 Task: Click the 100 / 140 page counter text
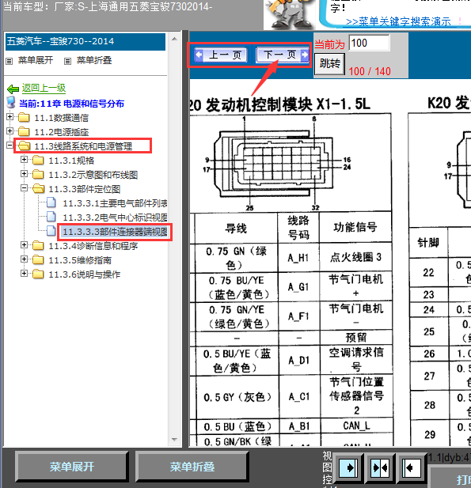pyautogui.click(x=370, y=71)
